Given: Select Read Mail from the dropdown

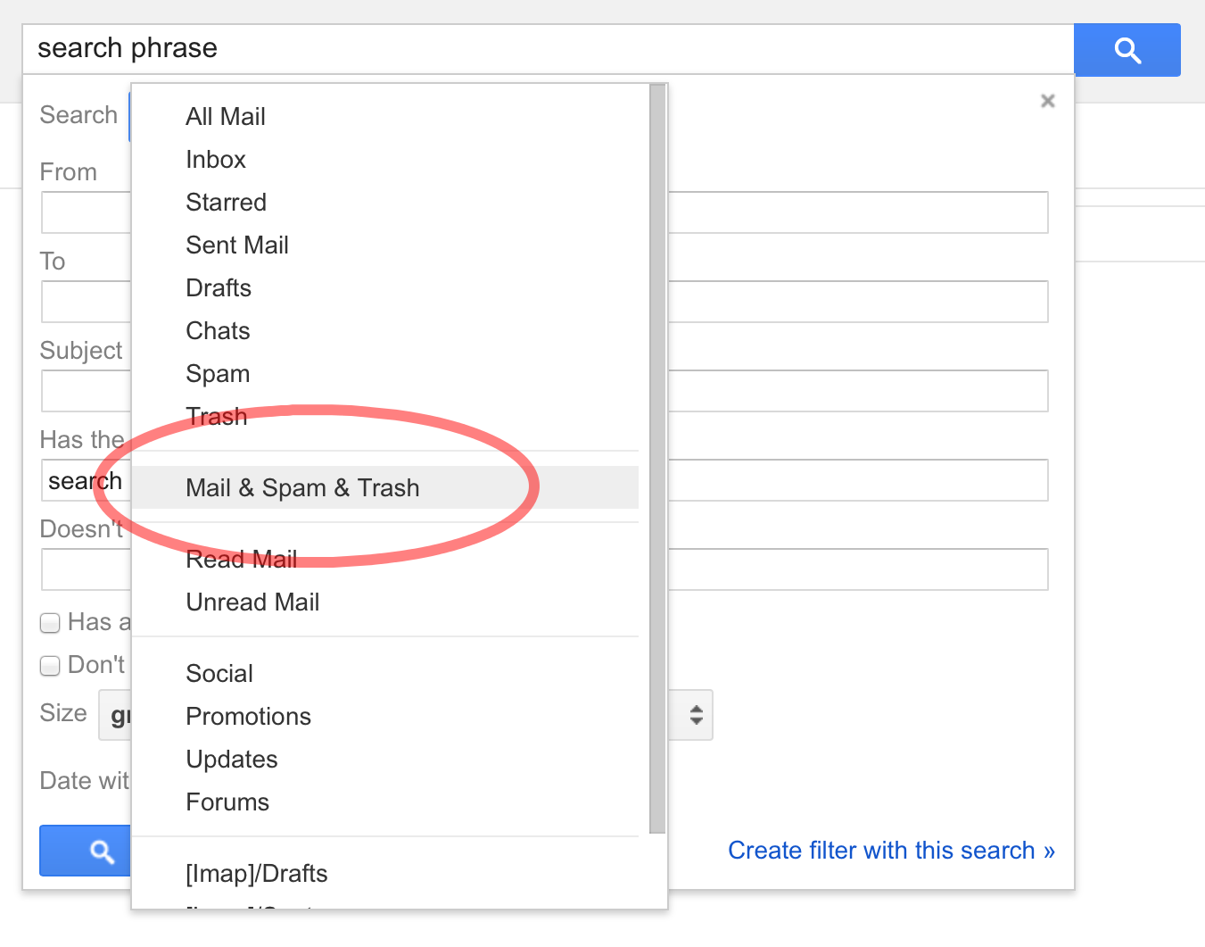Looking at the screenshot, I should [x=242, y=559].
